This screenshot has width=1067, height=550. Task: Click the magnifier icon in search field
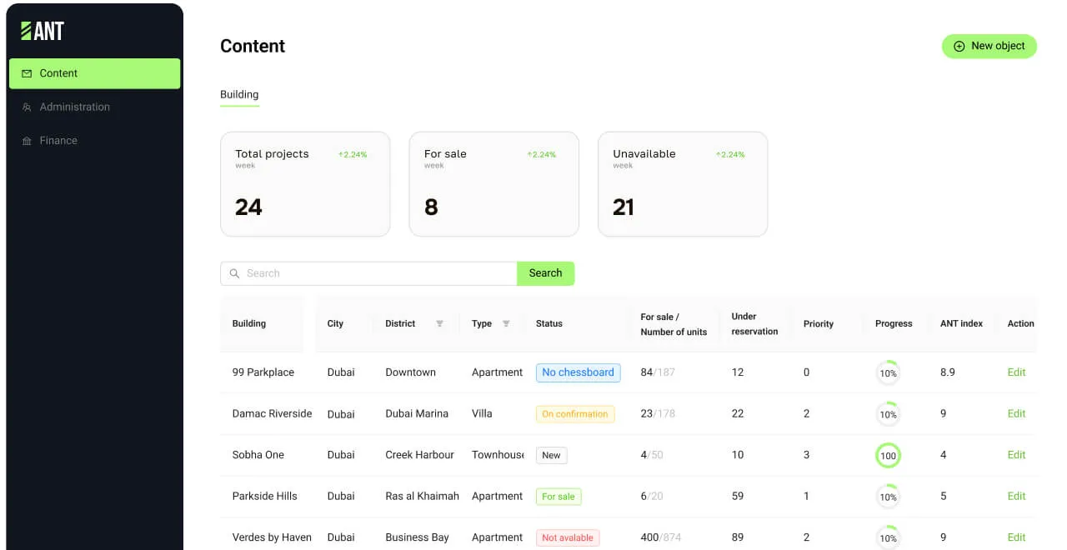(x=234, y=273)
